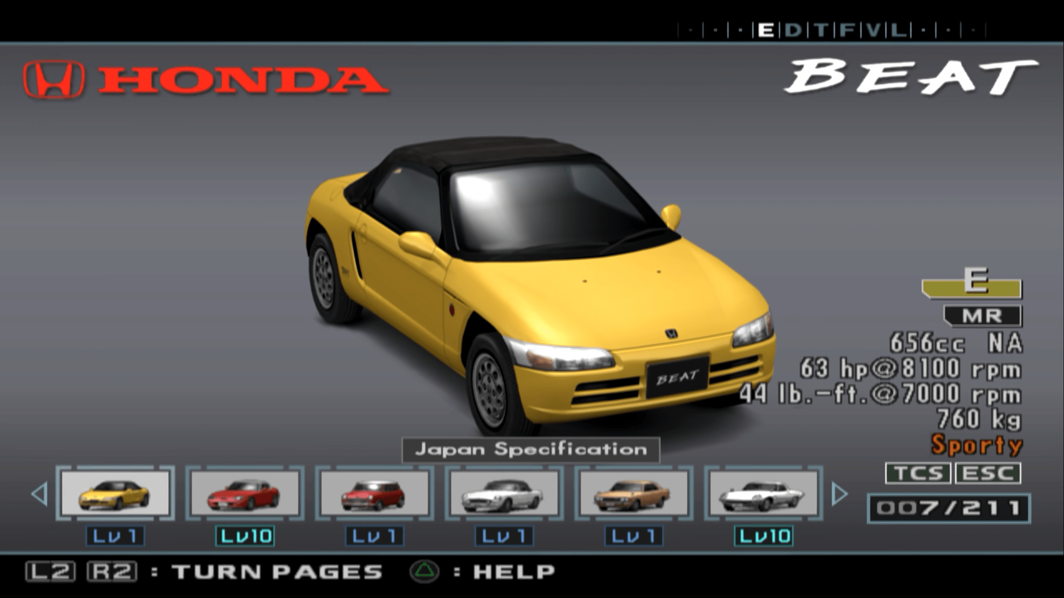Screen dimensions: 1064x598
Task: Switch to the T class tab
Action: tap(820, 30)
